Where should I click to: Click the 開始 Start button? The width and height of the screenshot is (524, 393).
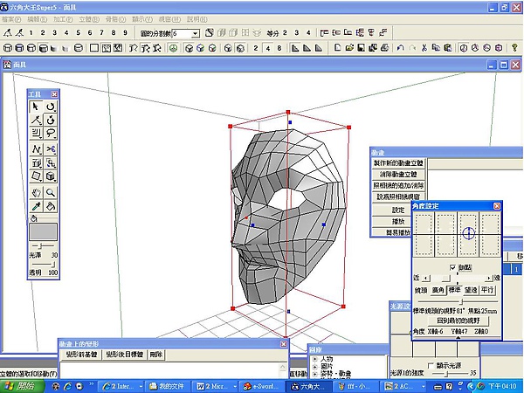point(22,386)
